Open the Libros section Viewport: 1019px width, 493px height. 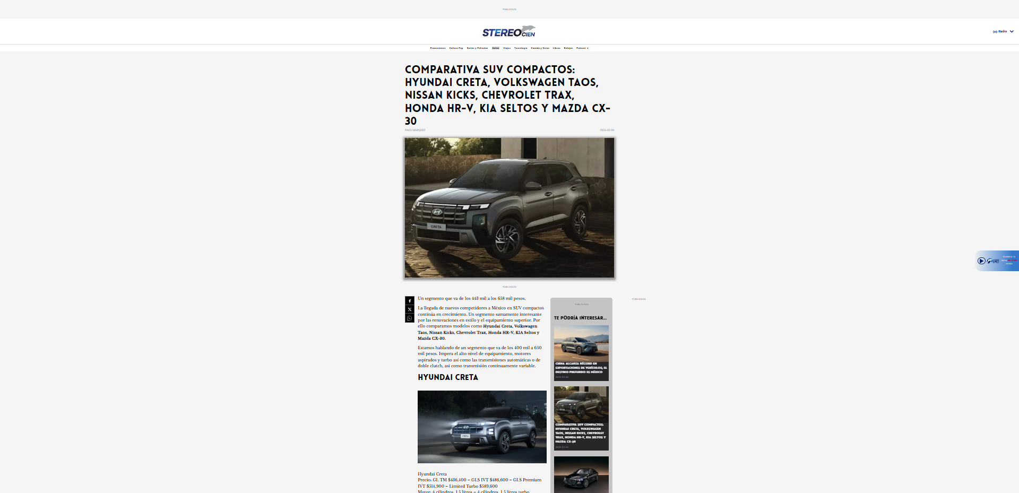(556, 48)
